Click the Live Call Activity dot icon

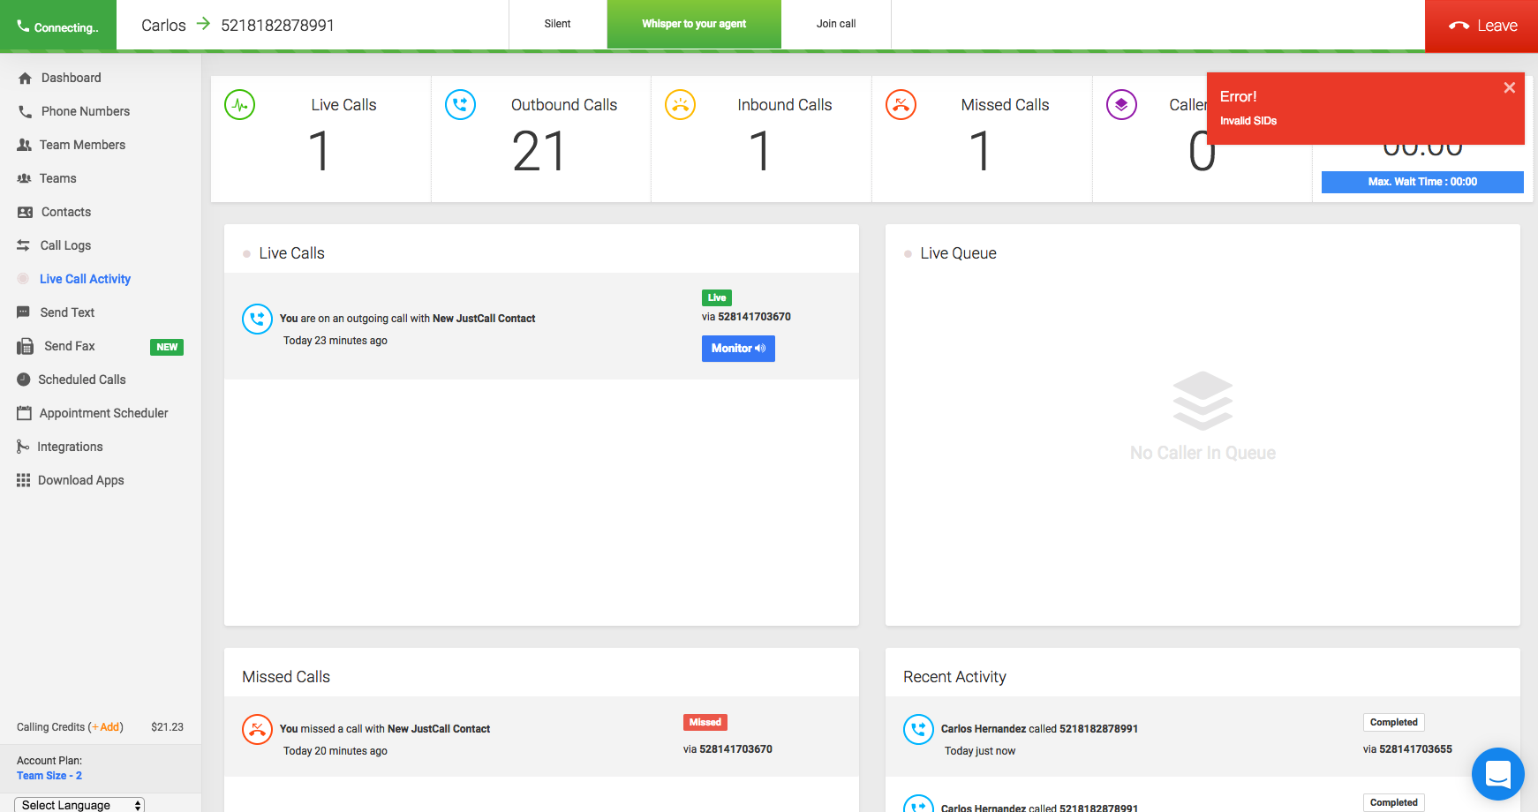[x=24, y=279]
